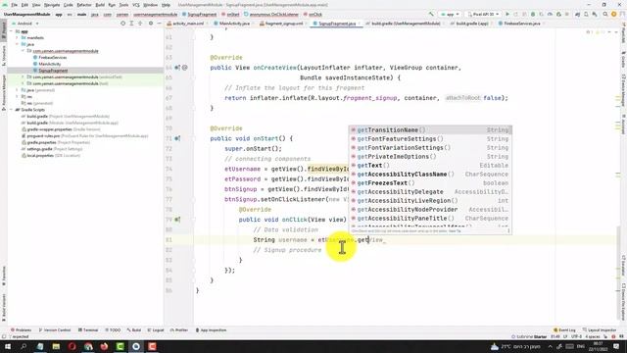Image resolution: width=627 pixels, height=353 pixels.
Task: Open the File menu
Action: [14, 5]
